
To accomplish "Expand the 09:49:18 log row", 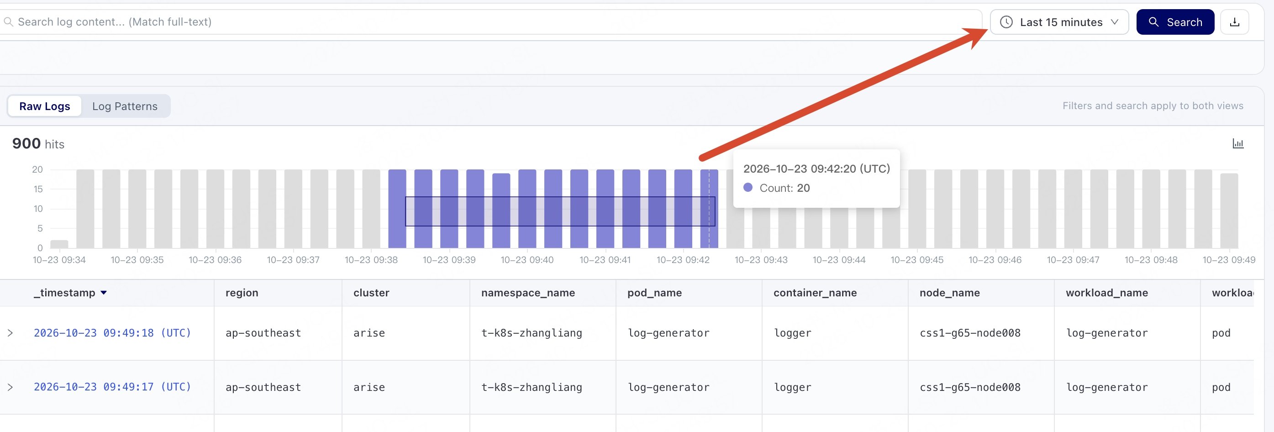I will click(x=10, y=333).
